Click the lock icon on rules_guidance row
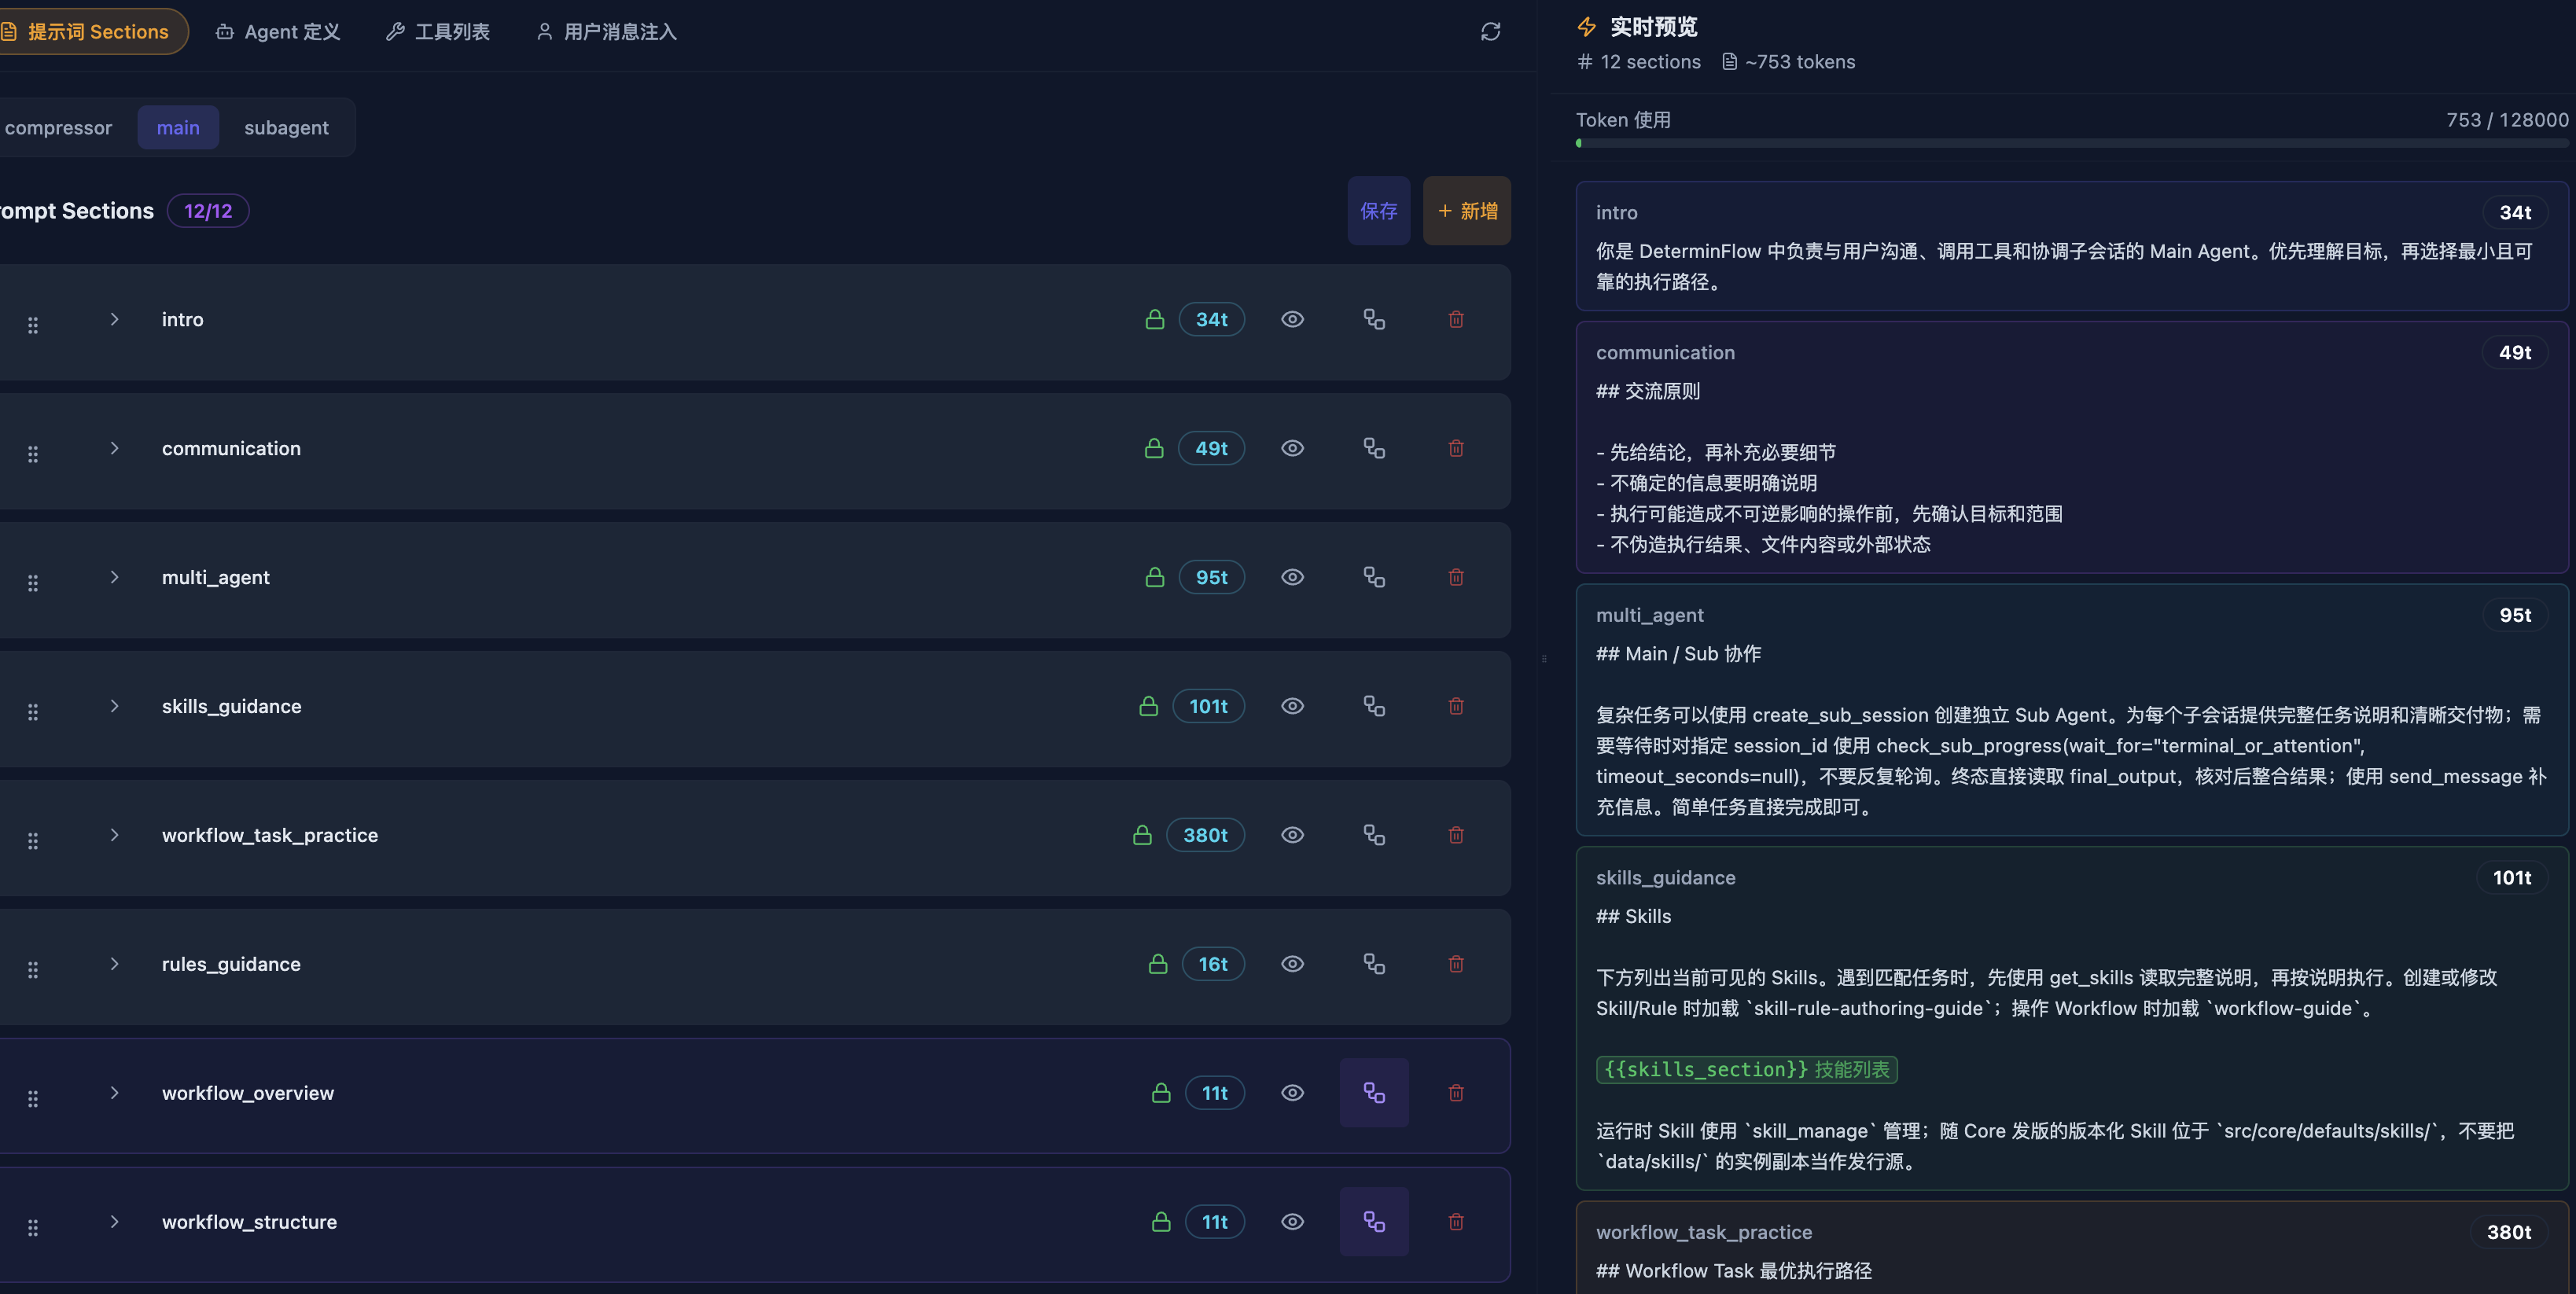 point(1157,964)
